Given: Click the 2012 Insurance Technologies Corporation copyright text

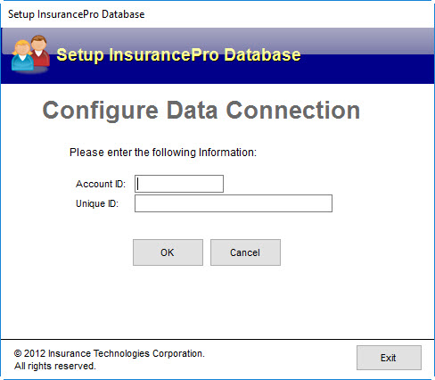Looking at the screenshot, I should pos(110,353).
